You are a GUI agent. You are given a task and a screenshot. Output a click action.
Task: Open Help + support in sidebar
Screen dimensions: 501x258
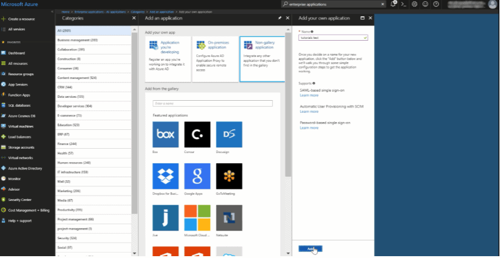19,220
